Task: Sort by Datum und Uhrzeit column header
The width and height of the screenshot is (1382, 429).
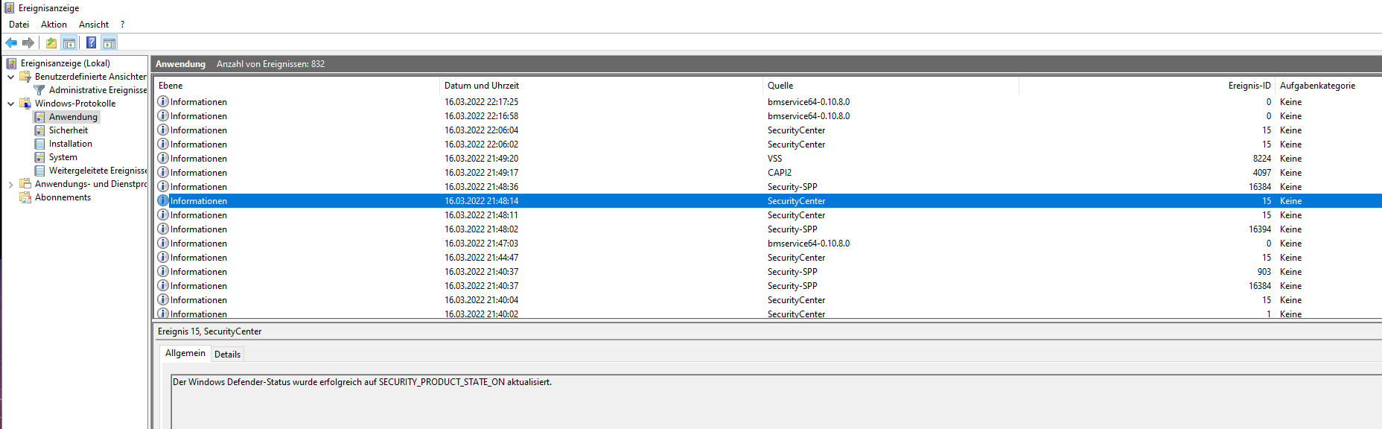Action: tap(601, 86)
